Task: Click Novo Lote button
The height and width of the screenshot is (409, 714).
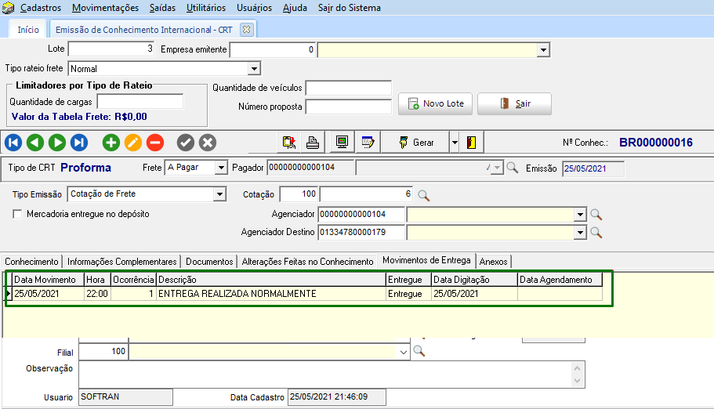Action: click(x=435, y=104)
